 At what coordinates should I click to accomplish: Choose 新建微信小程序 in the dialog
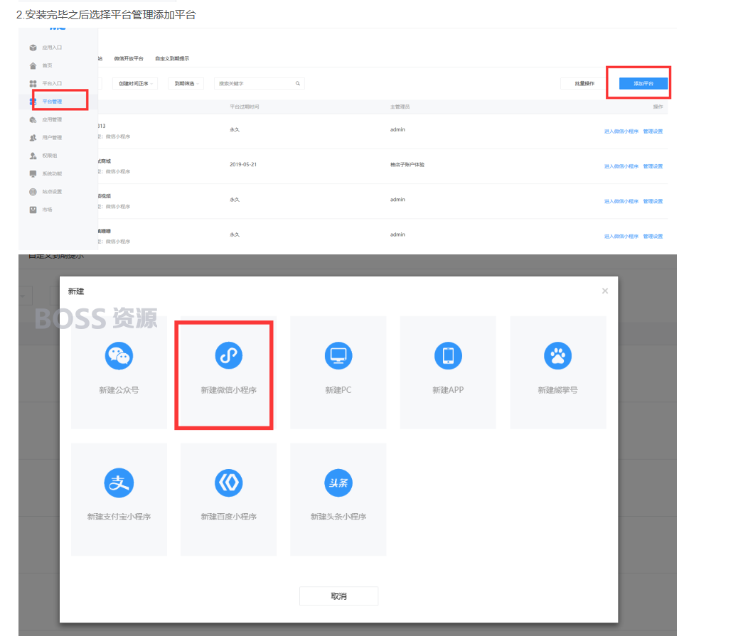click(x=228, y=372)
